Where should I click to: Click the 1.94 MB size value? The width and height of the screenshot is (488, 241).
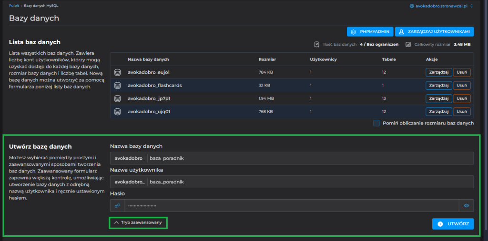point(266,98)
